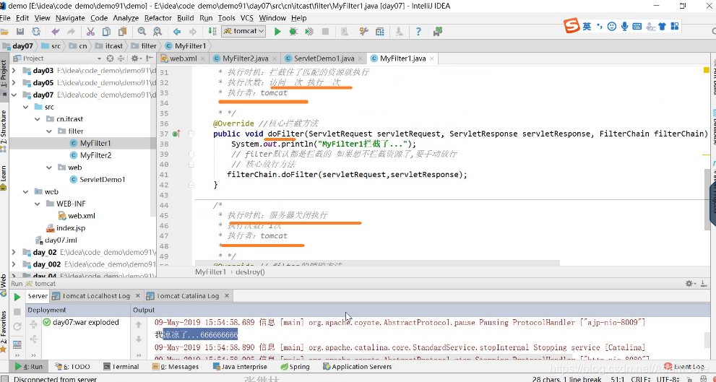Fold the doFilter method at line 37
The width and height of the screenshot is (716, 382).
tap(191, 134)
